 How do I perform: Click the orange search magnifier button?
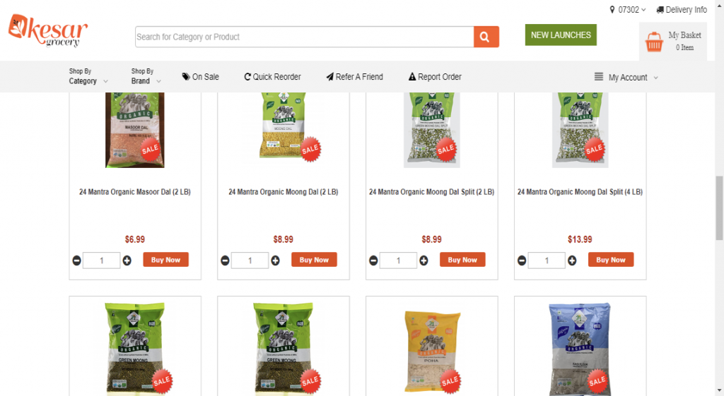point(486,37)
